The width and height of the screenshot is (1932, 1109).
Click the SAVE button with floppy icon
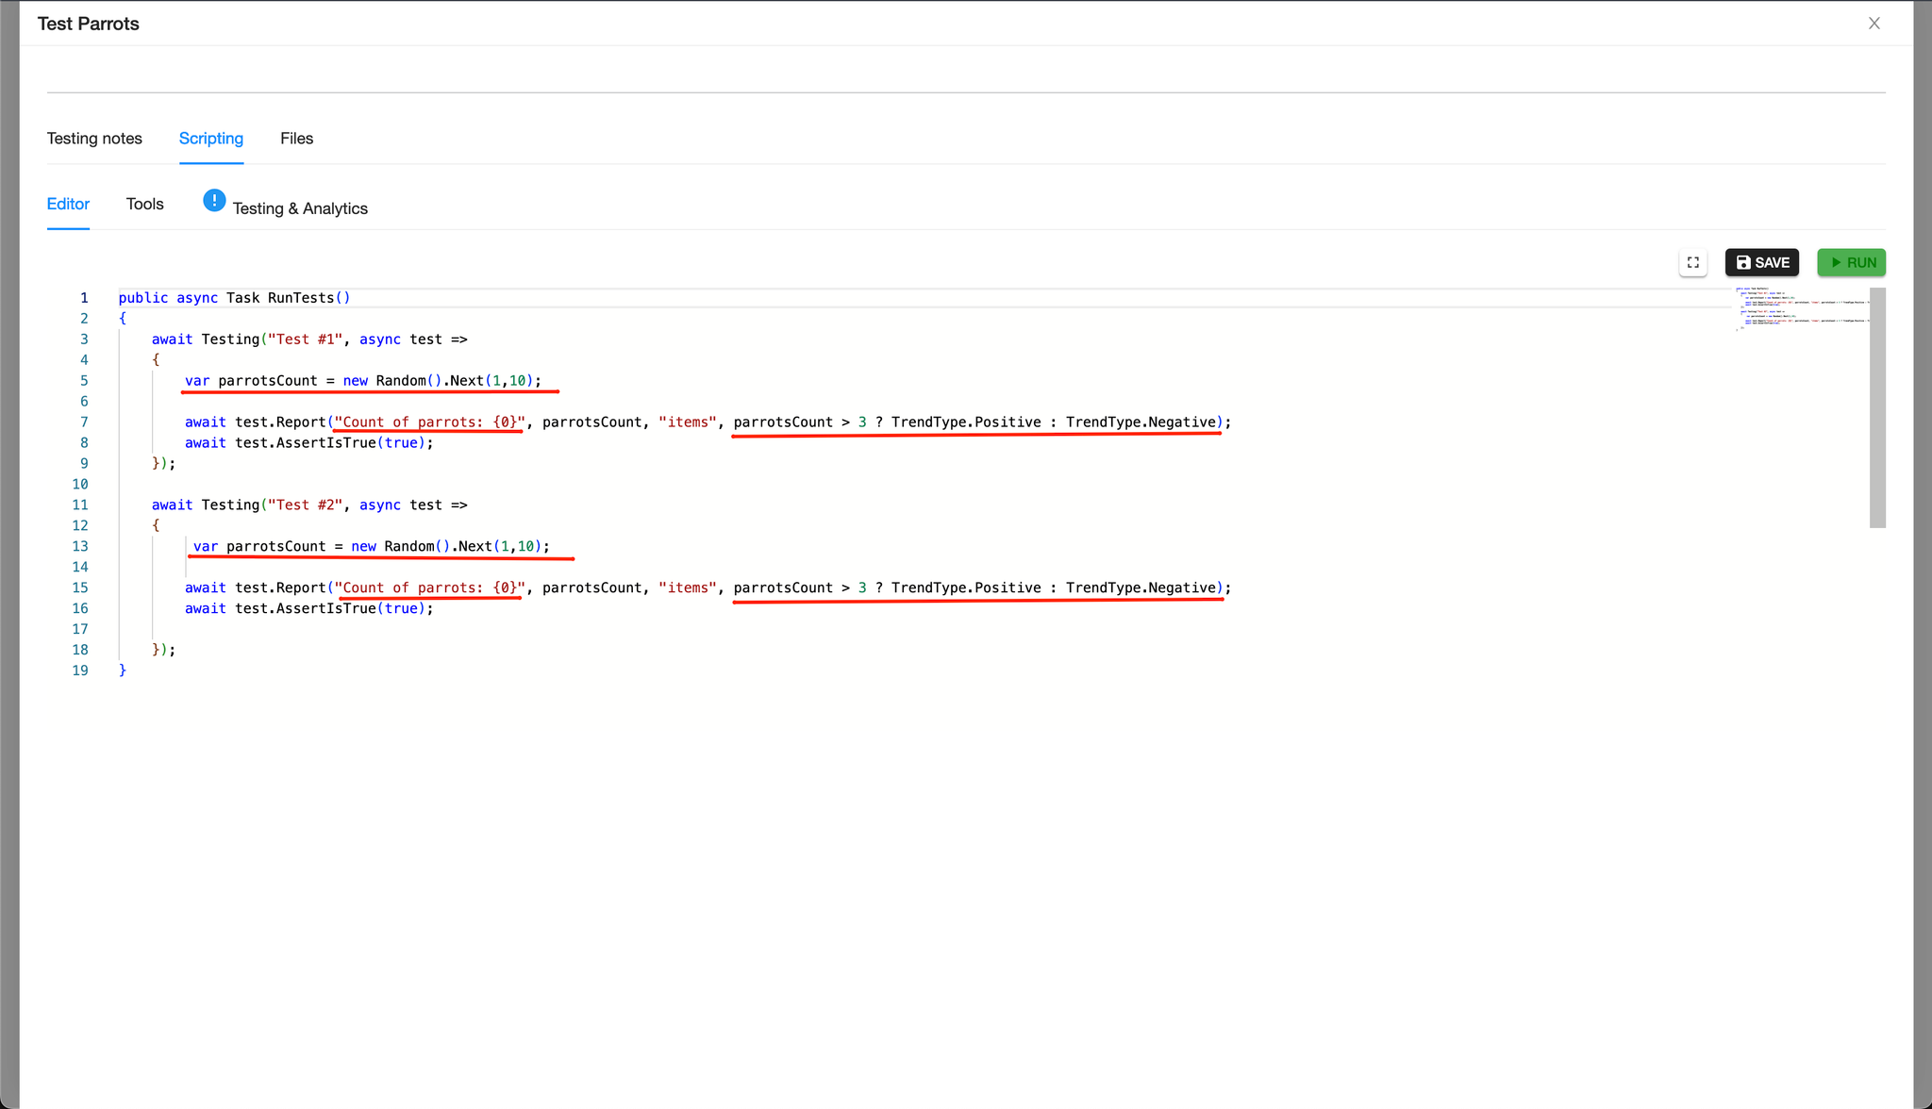pyautogui.click(x=1761, y=263)
